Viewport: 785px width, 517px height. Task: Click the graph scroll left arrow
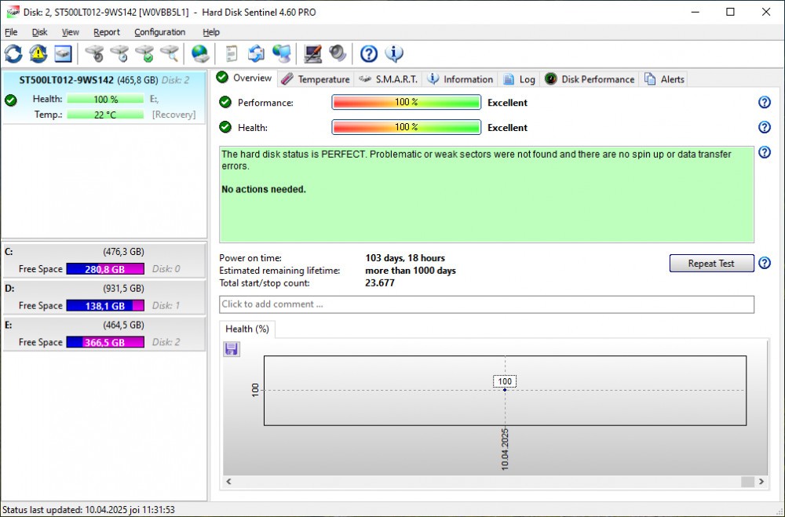tap(228, 482)
